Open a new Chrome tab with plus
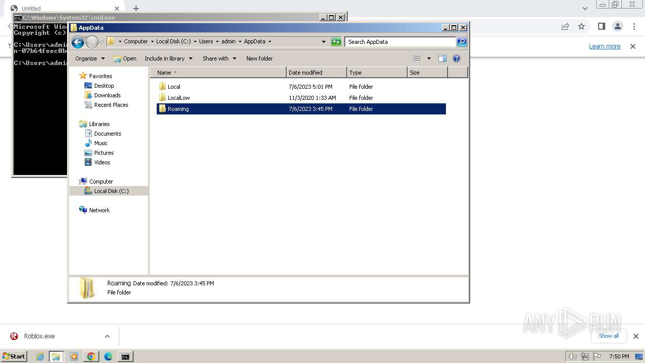The width and height of the screenshot is (645, 363). coord(136,9)
